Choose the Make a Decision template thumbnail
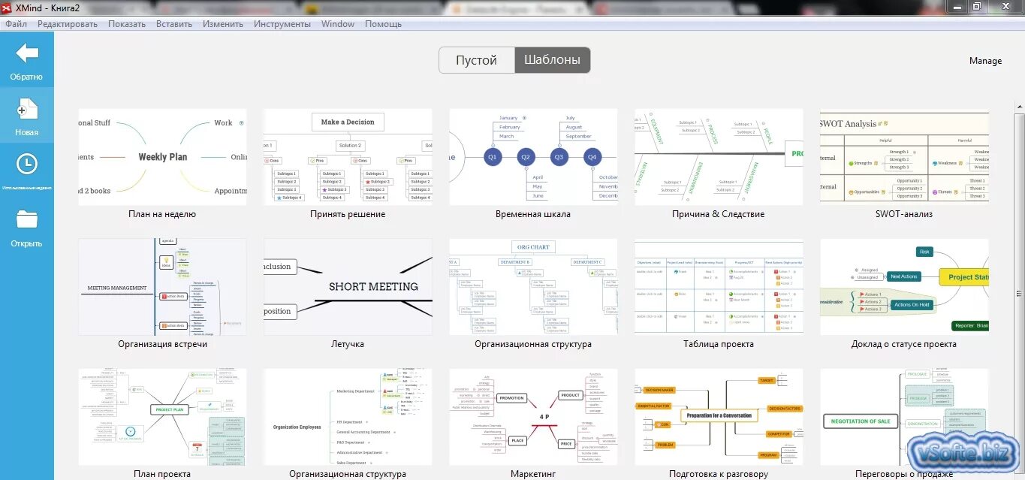This screenshot has width=1025, height=480. tap(348, 157)
